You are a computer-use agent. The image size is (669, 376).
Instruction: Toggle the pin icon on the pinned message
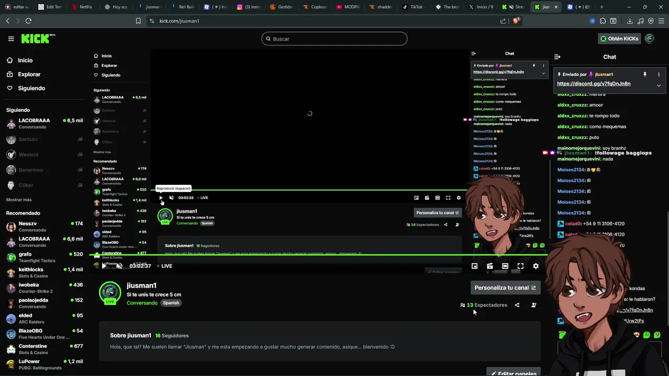click(x=645, y=74)
